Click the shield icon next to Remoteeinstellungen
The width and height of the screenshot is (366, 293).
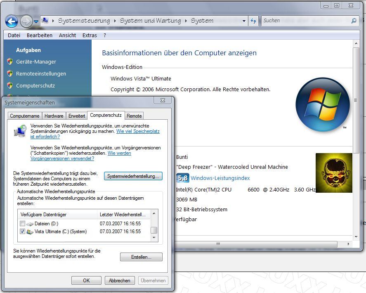(x=10, y=73)
